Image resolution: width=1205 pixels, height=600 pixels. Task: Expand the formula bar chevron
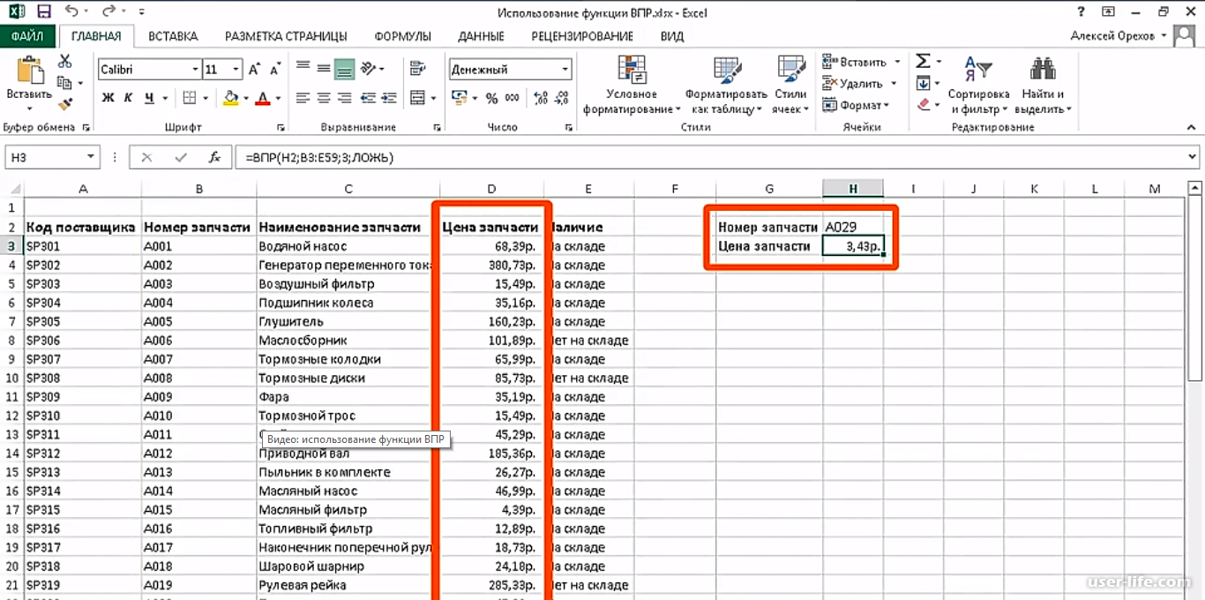point(1190,157)
